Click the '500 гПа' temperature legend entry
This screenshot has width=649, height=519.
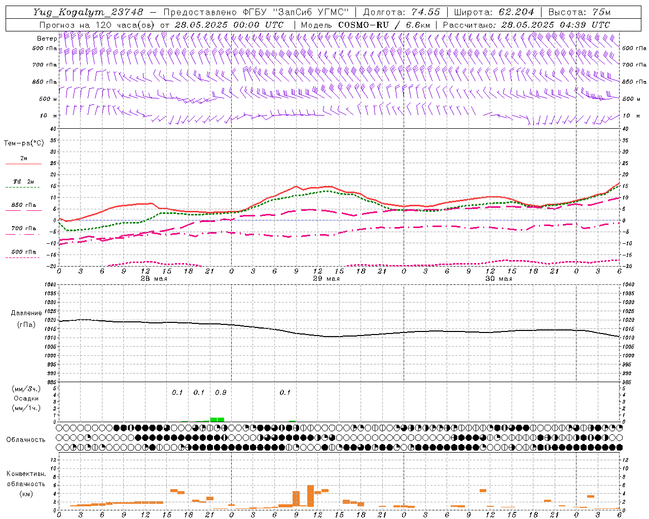[24, 252]
